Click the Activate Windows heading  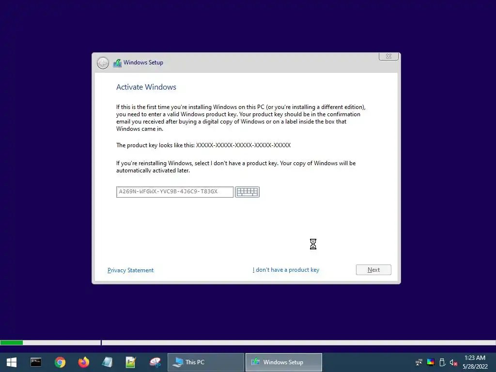click(146, 87)
